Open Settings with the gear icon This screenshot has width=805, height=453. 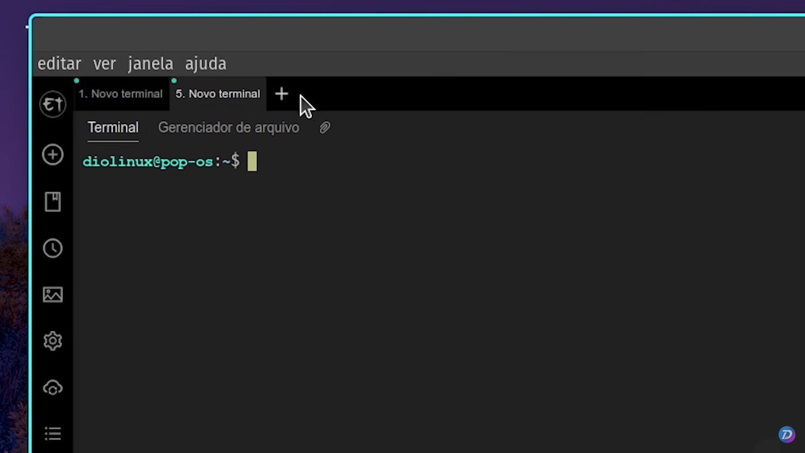pos(52,341)
